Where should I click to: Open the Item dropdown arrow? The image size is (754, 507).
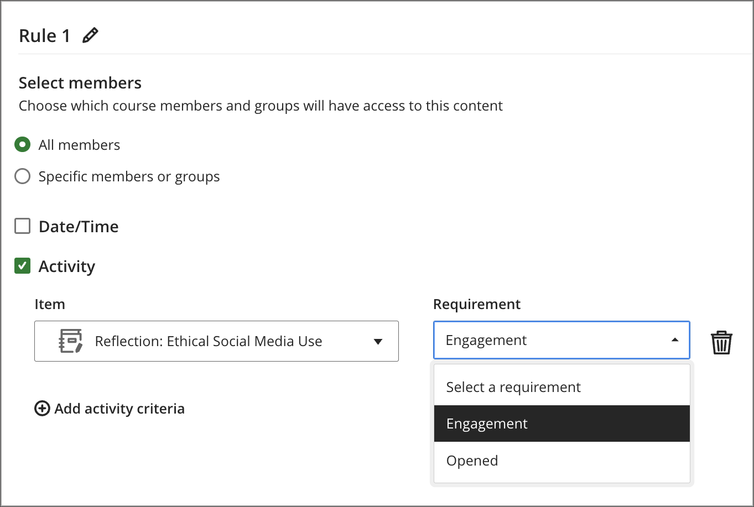(x=378, y=342)
